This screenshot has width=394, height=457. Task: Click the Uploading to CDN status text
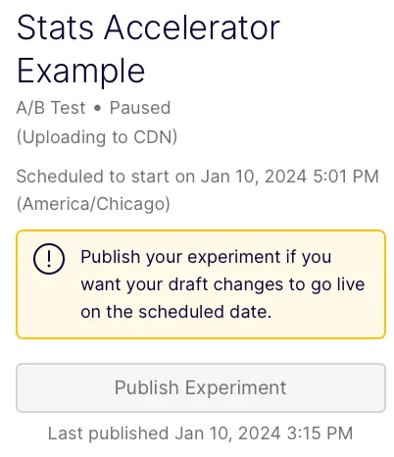(97, 137)
